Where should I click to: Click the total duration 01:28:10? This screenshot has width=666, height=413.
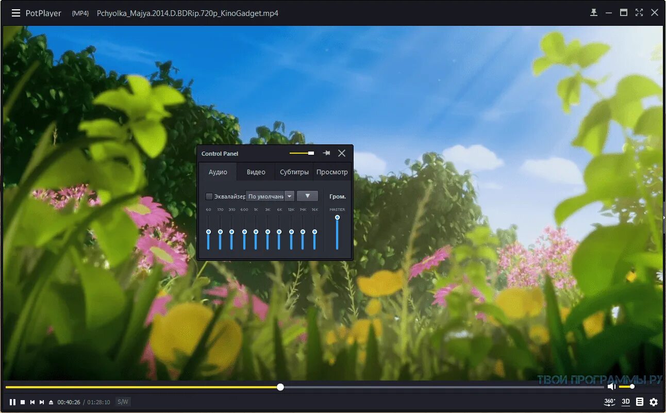[98, 402]
